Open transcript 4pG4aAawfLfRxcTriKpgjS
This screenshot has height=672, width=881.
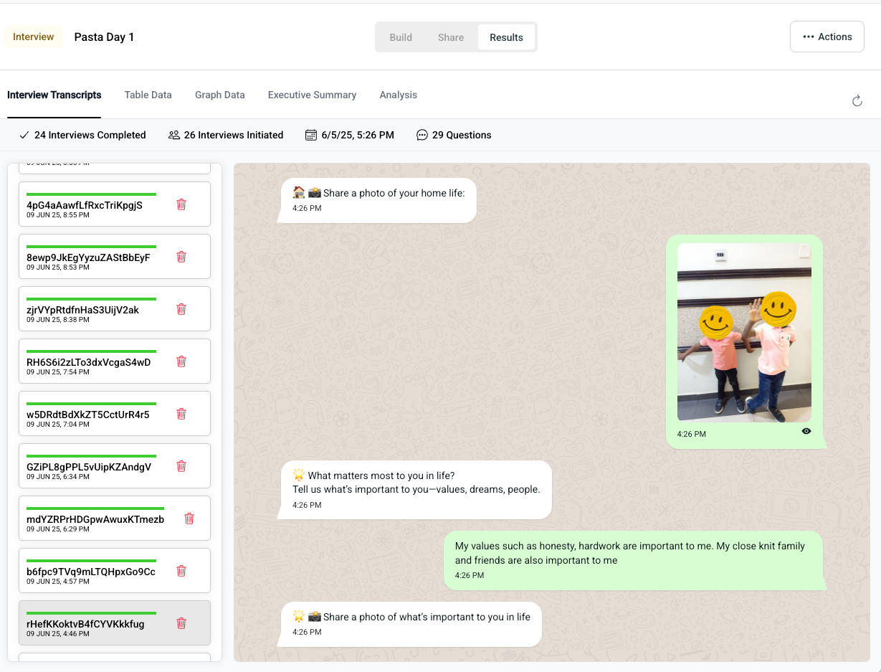point(115,204)
